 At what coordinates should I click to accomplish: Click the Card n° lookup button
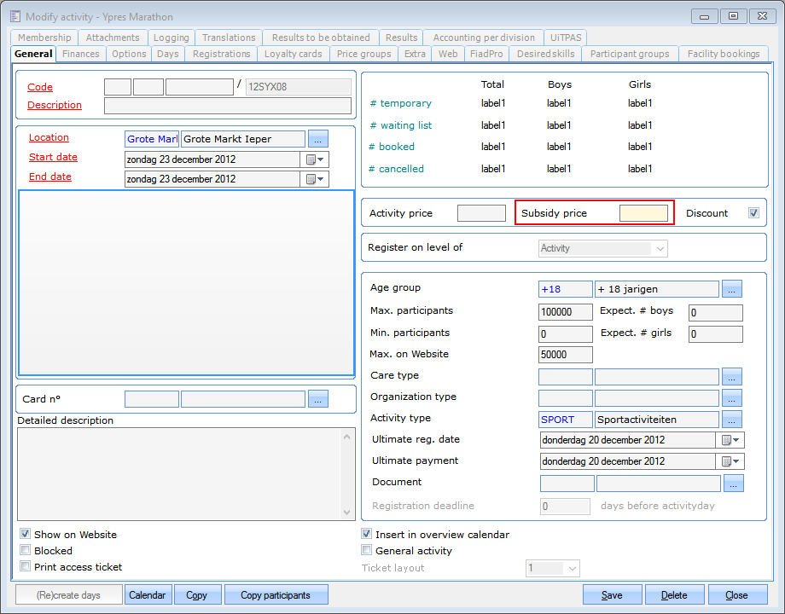[318, 398]
